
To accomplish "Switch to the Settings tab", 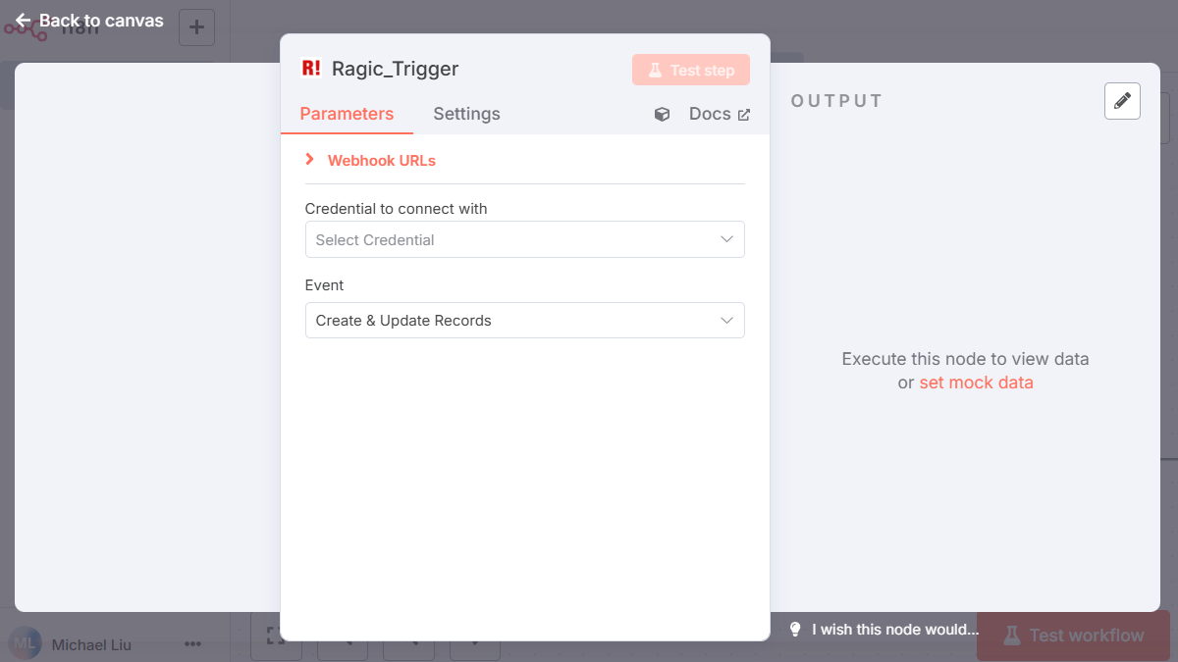I will (466, 114).
